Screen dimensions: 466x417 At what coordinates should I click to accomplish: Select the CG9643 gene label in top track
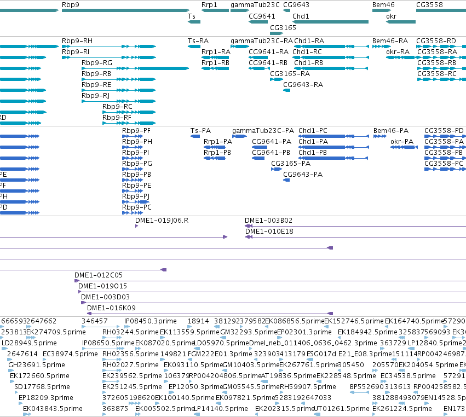[296, 5]
